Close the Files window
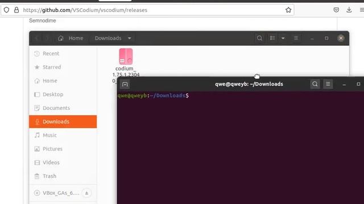364x204 pixels. (x=341, y=38)
